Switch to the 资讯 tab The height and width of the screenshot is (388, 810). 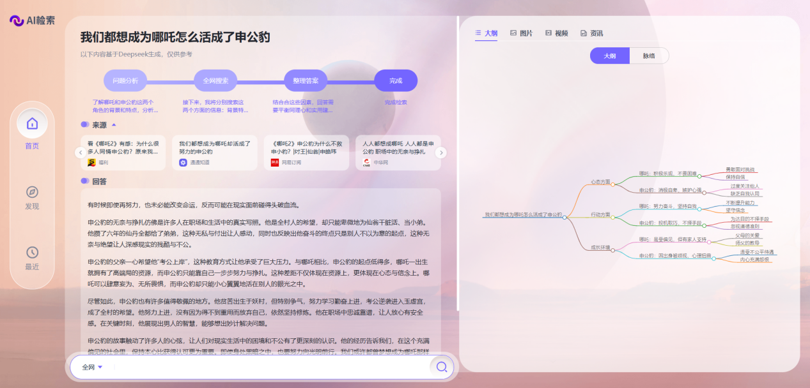pos(591,33)
